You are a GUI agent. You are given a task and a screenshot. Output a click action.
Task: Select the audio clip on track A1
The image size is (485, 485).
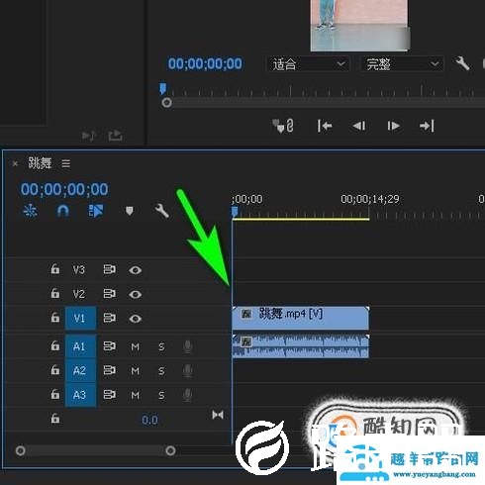coord(301,346)
